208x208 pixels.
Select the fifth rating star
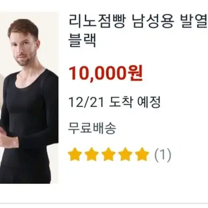142,155
